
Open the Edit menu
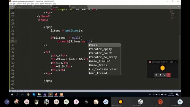[14, 4]
